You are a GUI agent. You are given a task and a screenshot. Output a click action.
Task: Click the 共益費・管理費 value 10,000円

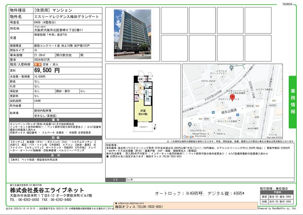point(40,77)
